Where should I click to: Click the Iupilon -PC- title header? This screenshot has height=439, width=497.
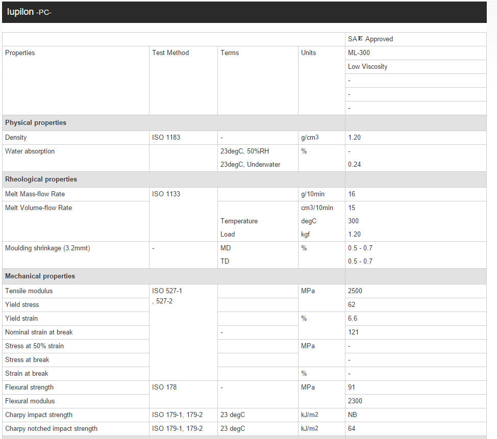coord(30,12)
